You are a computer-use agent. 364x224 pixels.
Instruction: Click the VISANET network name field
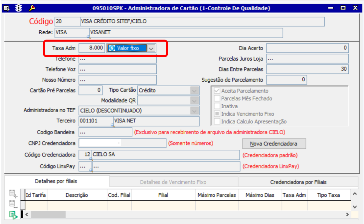click(x=186, y=33)
